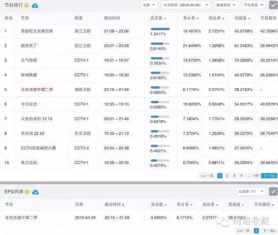This screenshot has width=278, height=235.
Task: Open program 焦点访谈
Action: tap(29, 163)
